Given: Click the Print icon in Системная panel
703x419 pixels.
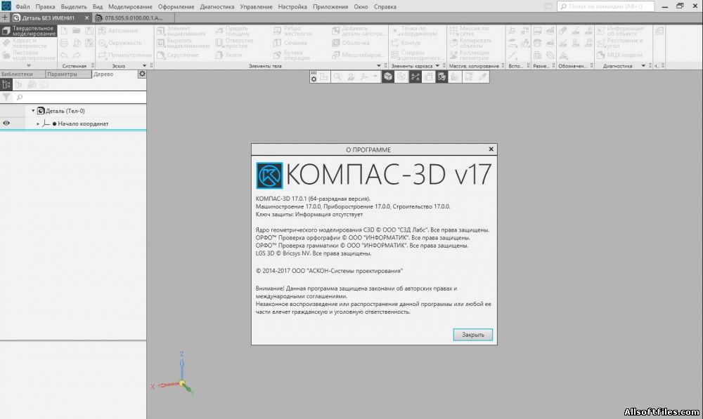Looking at the screenshot, I should click(64, 43).
